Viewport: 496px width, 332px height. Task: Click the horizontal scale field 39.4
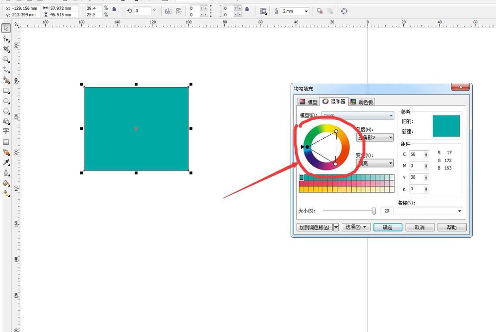(x=94, y=8)
